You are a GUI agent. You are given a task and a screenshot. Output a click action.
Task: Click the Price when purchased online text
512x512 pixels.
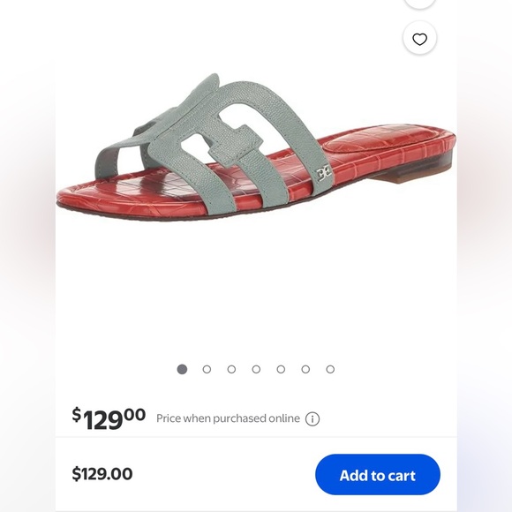(228, 418)
